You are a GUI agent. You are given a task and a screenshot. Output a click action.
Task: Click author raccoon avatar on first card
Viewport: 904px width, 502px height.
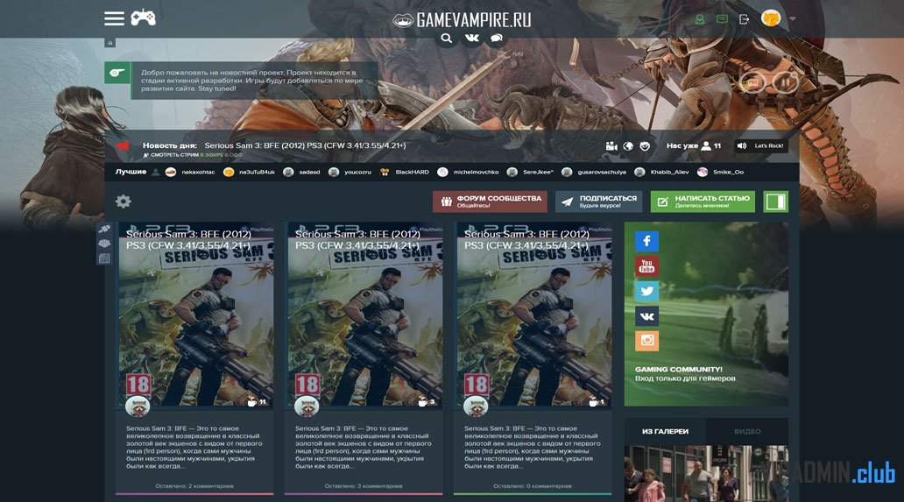click(138, 407)
